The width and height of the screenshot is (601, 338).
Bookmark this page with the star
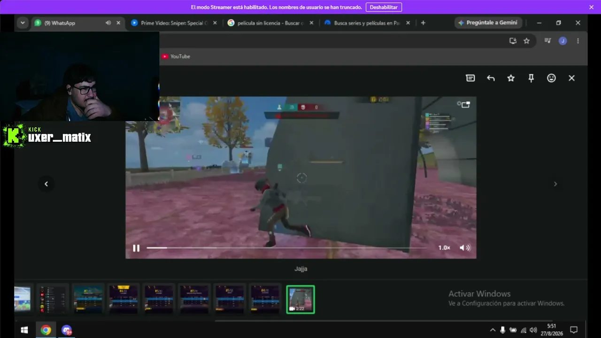(x=526, y=41)
